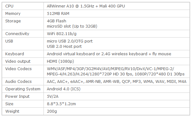Click the Memory row label
This screenshot has height=117, width=192.
(x=13, y=14)
